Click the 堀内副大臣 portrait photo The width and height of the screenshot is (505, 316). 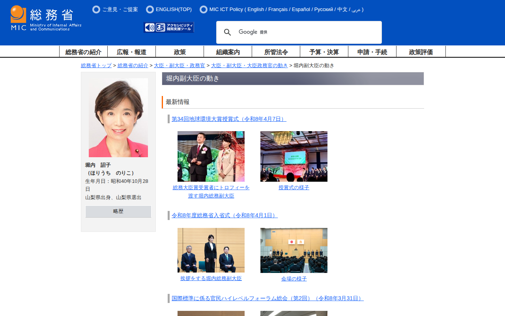pyautogui.click(x=118, y=118)
